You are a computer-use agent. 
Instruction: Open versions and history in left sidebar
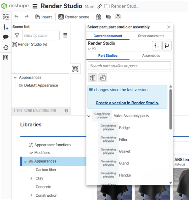tap(6, 27)
